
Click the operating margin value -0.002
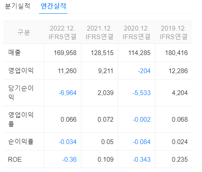click(x=142, y=120)
